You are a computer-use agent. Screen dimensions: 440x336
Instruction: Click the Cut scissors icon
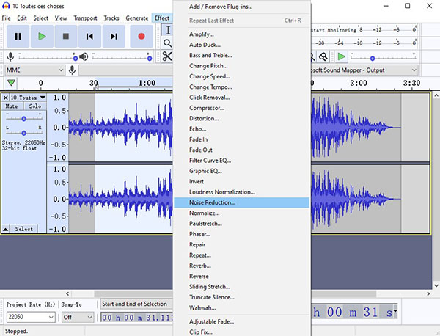click(x=167, y=56)
